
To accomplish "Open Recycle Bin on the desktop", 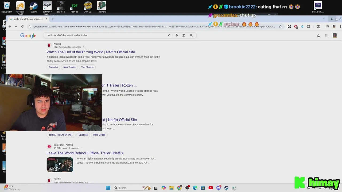I will 7,7.
